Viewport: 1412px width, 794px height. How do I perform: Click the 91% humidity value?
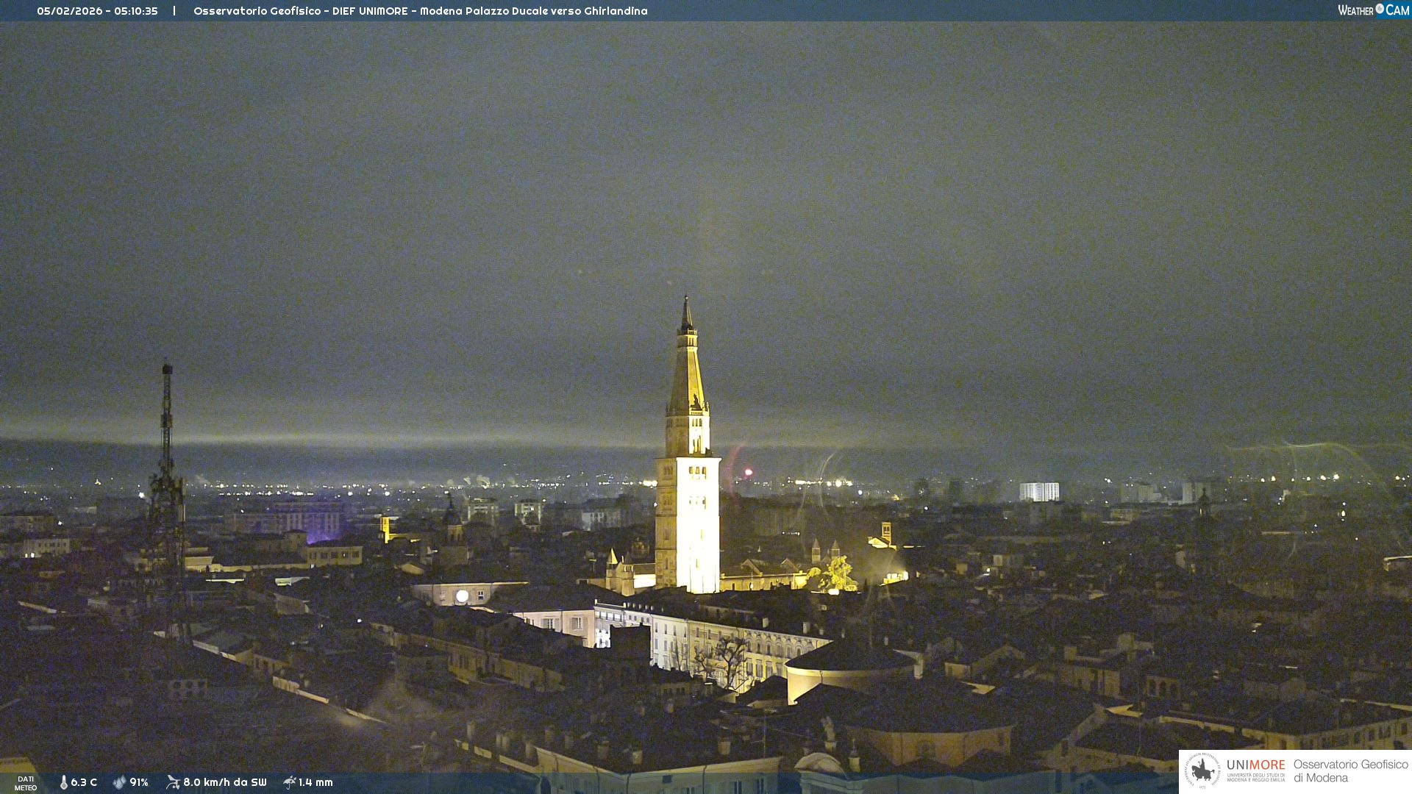[x=139, y=782]
